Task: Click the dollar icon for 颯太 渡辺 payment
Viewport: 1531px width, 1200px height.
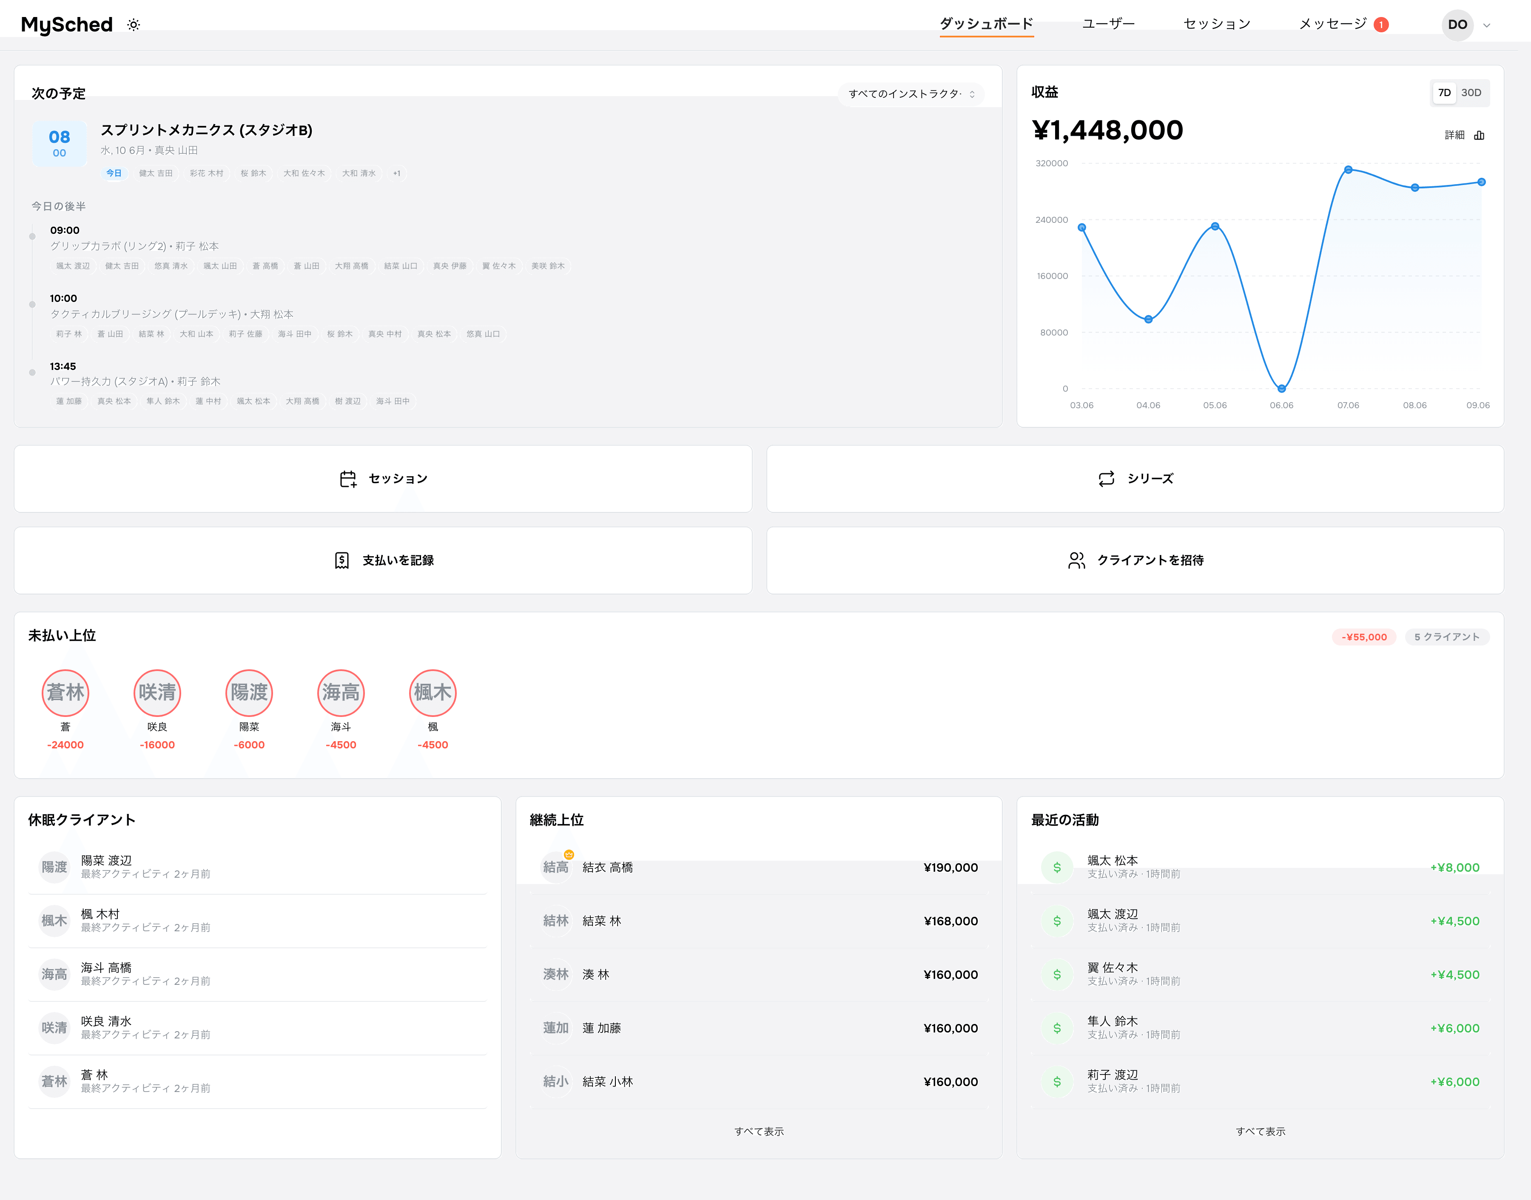Action: click(1057, 920)
